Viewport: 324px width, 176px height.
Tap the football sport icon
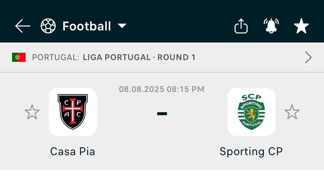[48, 26]
